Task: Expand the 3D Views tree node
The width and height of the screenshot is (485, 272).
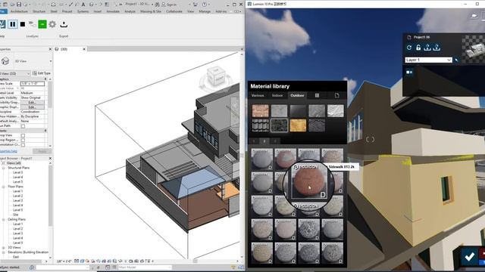Action: tap(3, 248)
